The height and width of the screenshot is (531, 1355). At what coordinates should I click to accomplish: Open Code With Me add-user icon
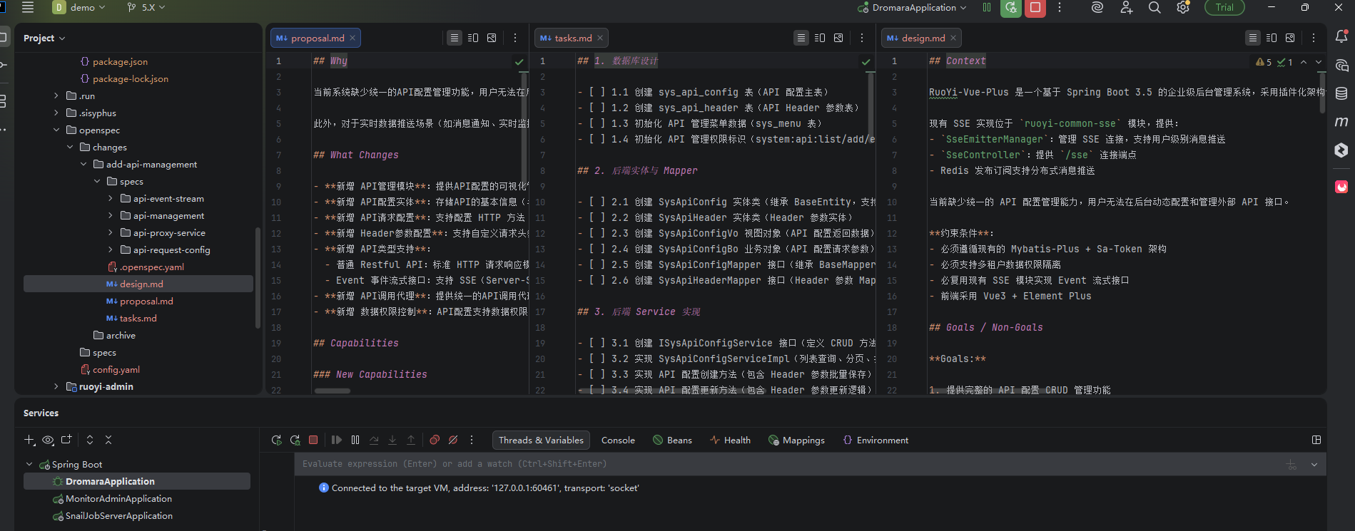tap(1126, 7)
